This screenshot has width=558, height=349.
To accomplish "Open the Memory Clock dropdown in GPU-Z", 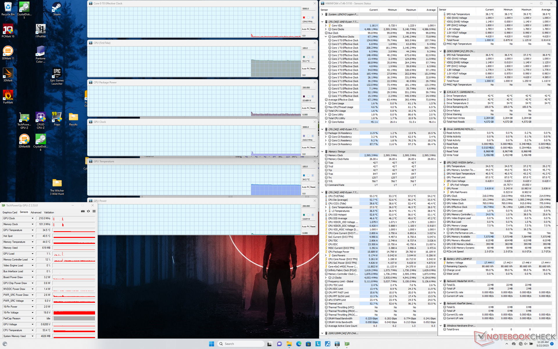I will pyautogui.click(x=33, y=224).
